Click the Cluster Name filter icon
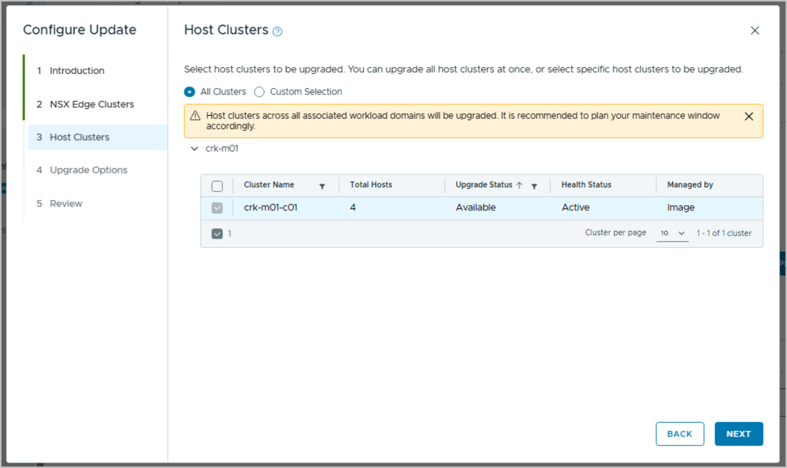 (322, 186)
